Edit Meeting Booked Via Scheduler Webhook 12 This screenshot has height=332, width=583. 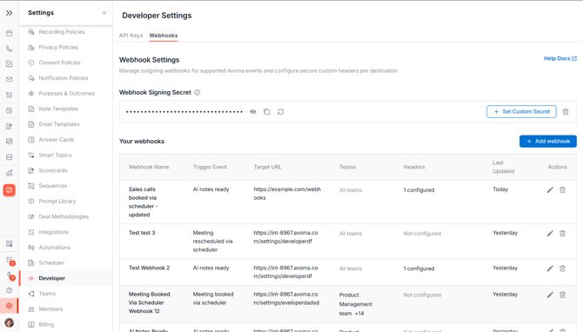550,295
